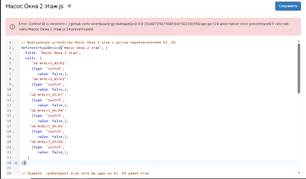306x179 pixels.
Task: Place cursor in line 24 closing brackets
Action: point(24,163)
